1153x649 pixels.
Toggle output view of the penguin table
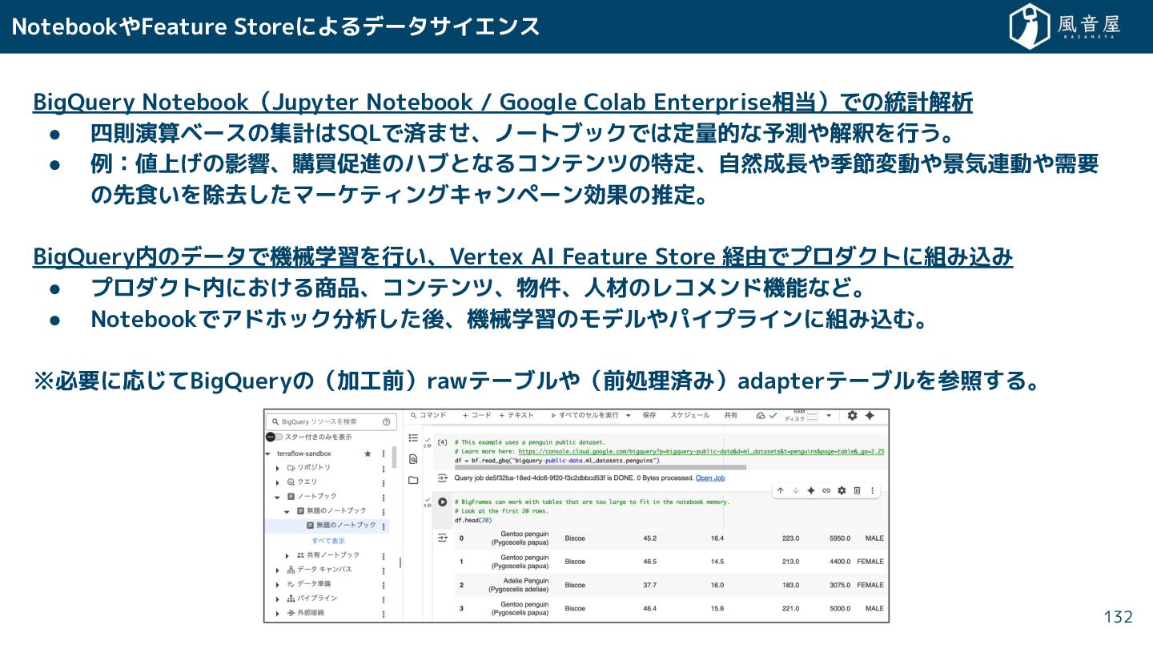(442, 538)
